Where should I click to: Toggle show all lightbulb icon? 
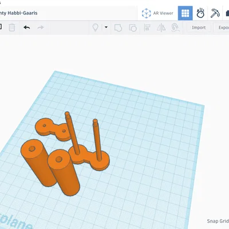pyautogui.click(x=95, y=27)
